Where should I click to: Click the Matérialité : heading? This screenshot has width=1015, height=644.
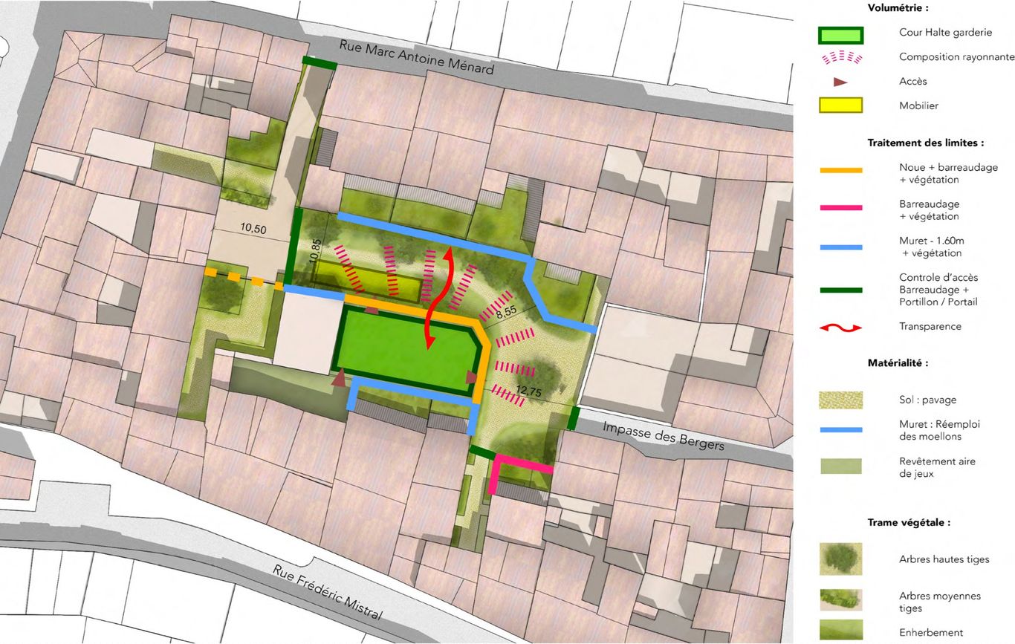point(898,363)
